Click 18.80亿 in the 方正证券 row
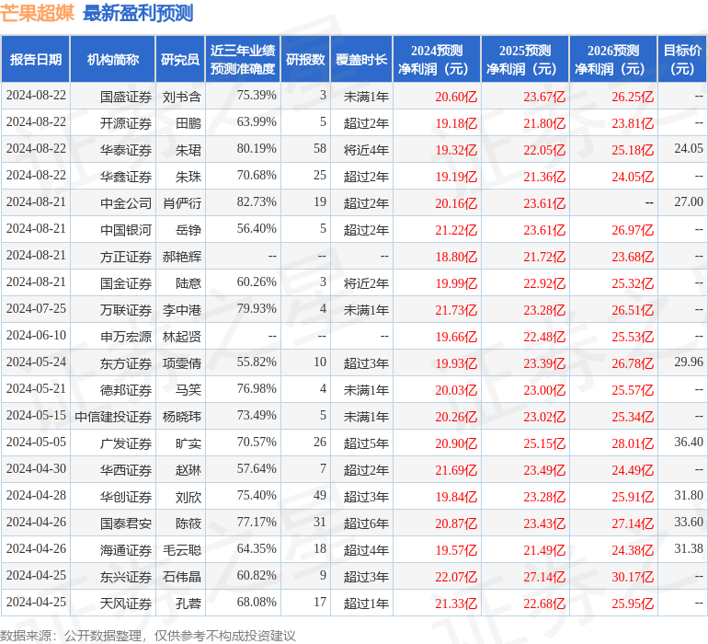 456,257
